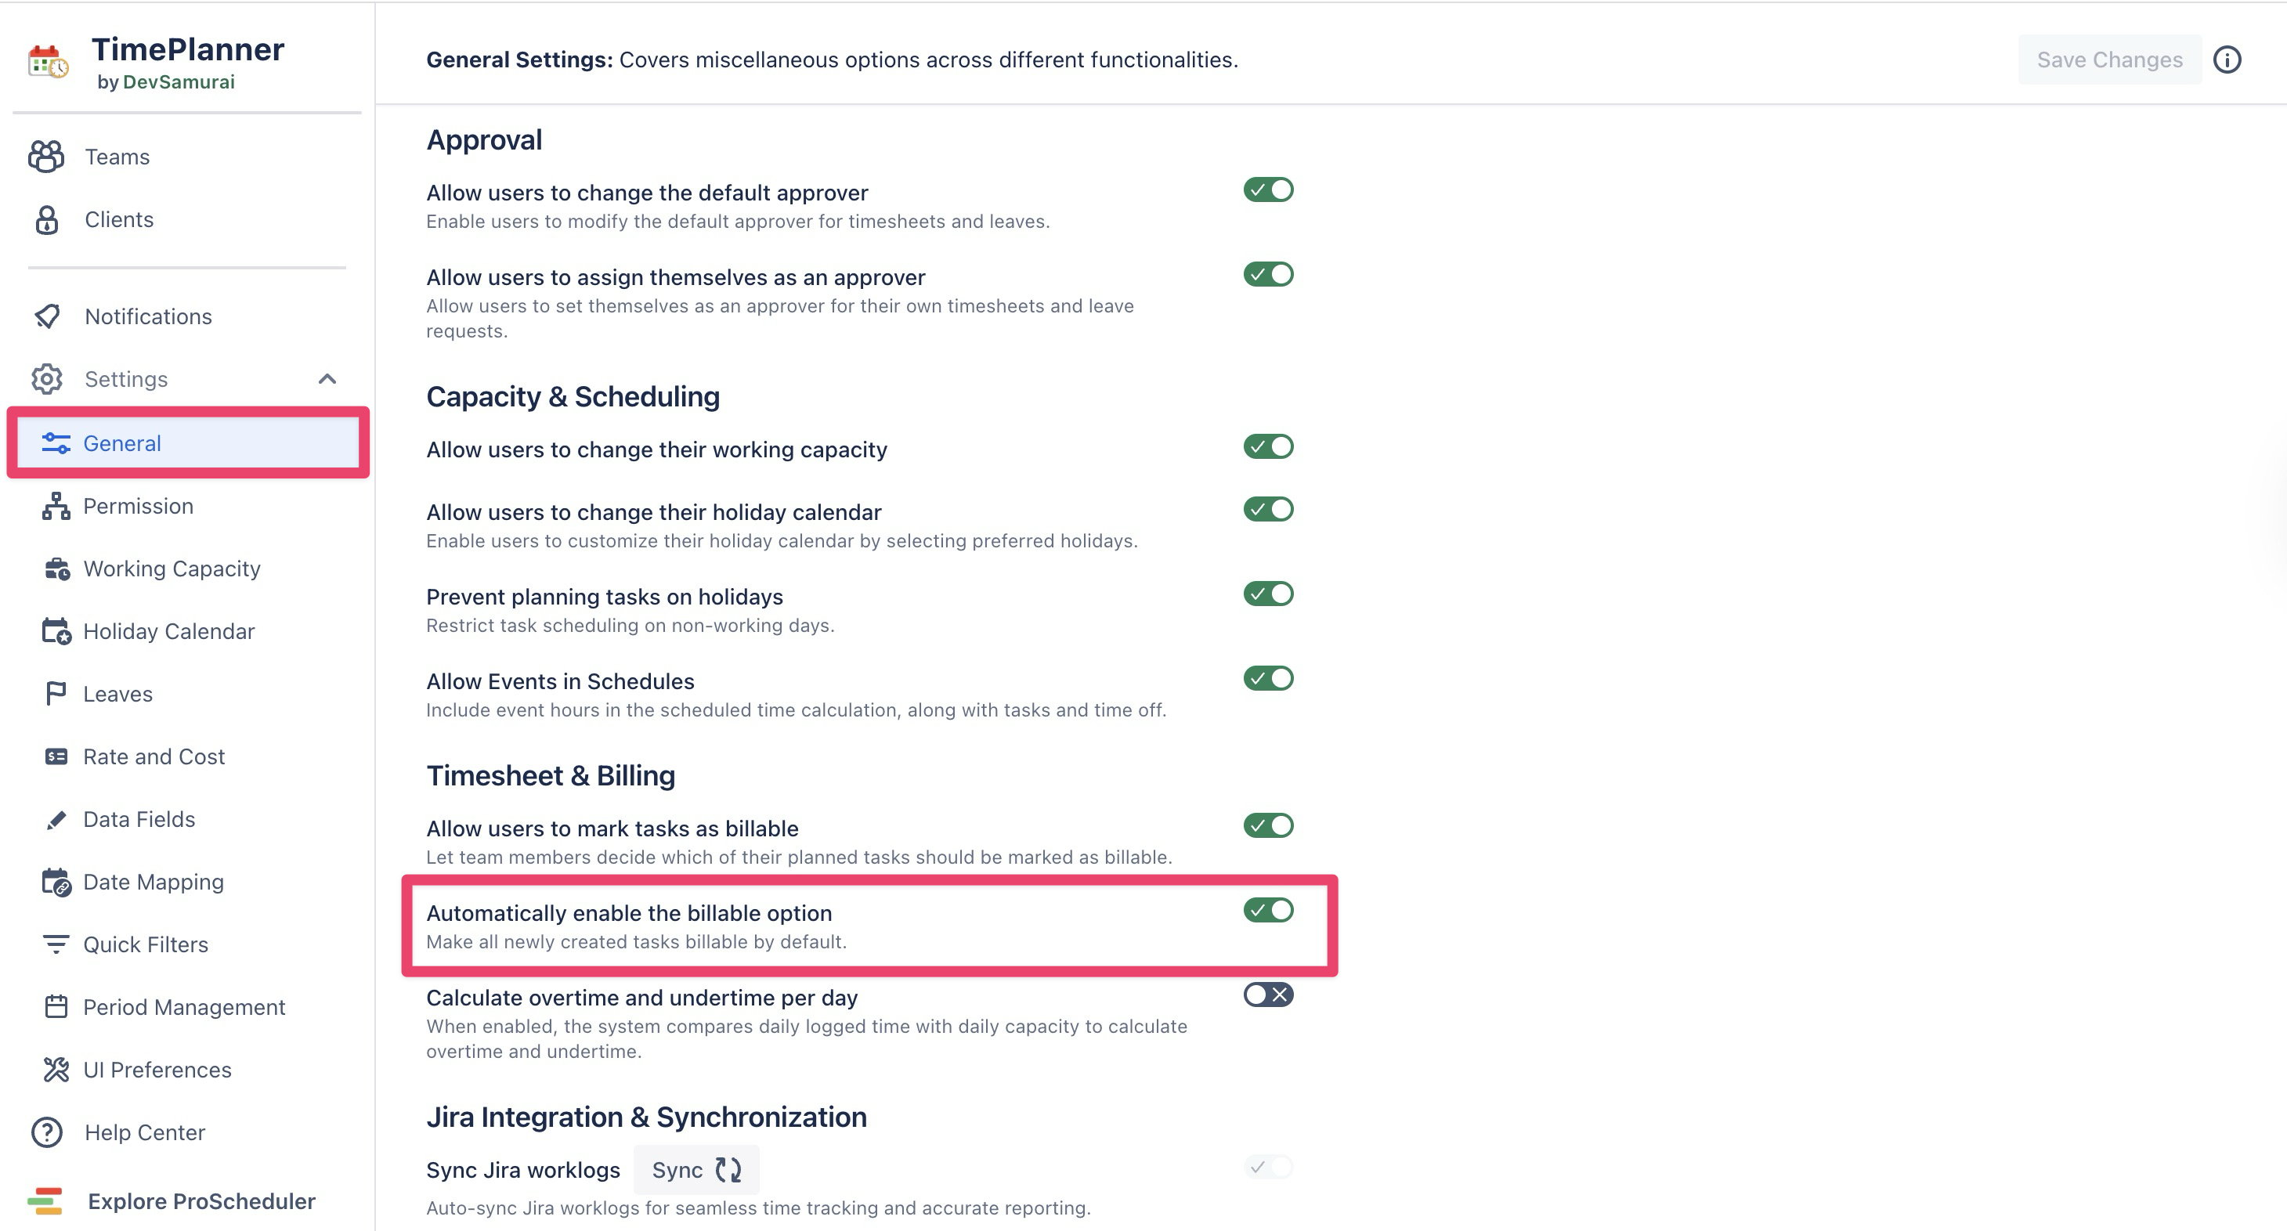Toggle Automatically enable the billable option

click(x=1268, y=910)
